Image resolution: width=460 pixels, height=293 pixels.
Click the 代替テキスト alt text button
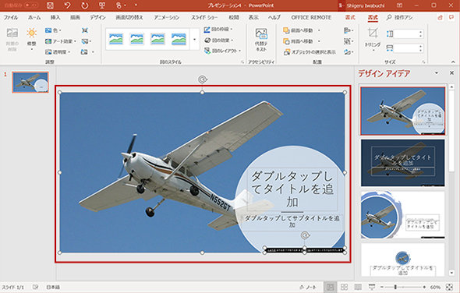pos(261,40)
